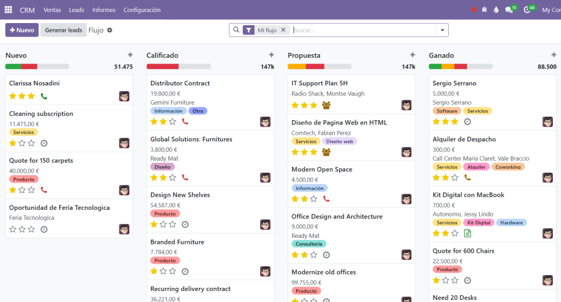Click the clock activity icon on Cleaning subscription
561x302 pixels.
[x=44, y=143]
